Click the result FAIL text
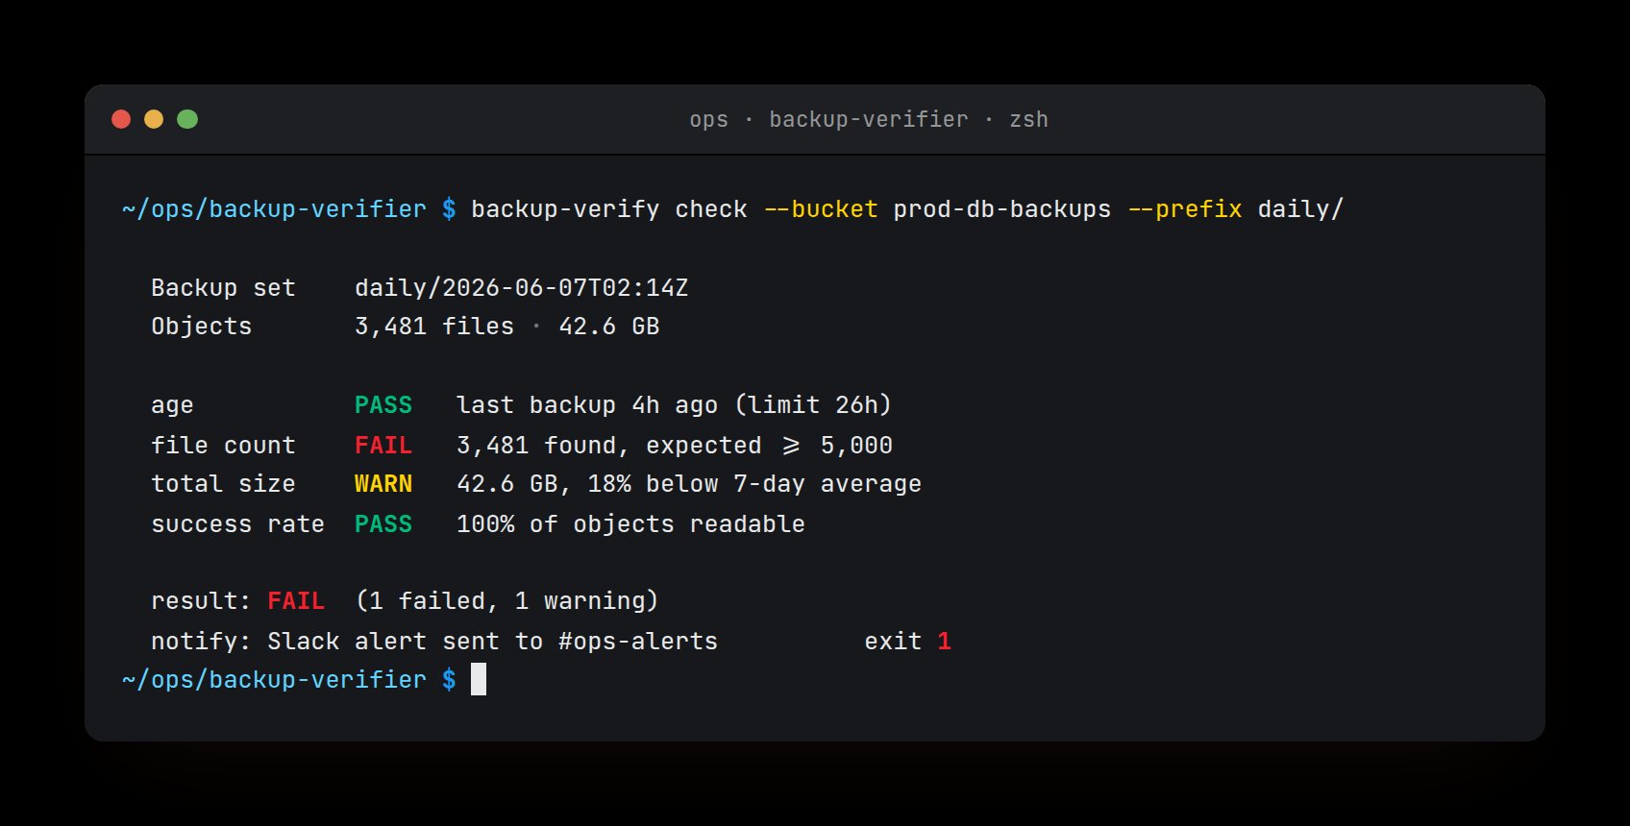 296,601
